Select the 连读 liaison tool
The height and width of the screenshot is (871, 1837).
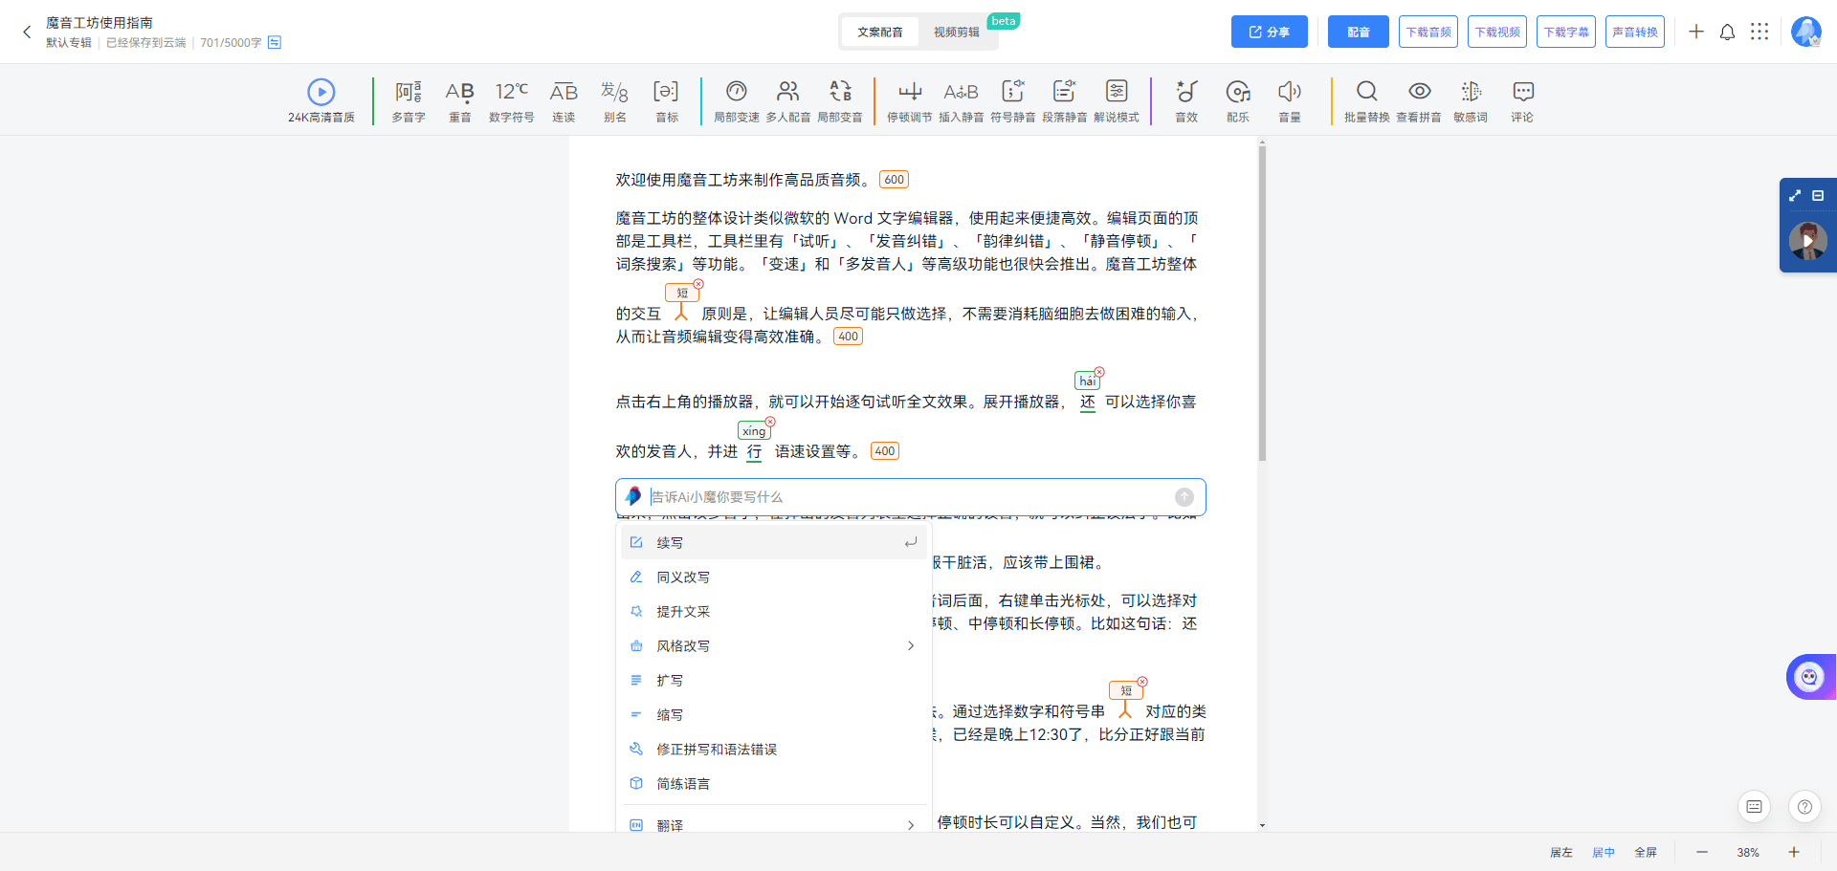click(x=564, y=101)
